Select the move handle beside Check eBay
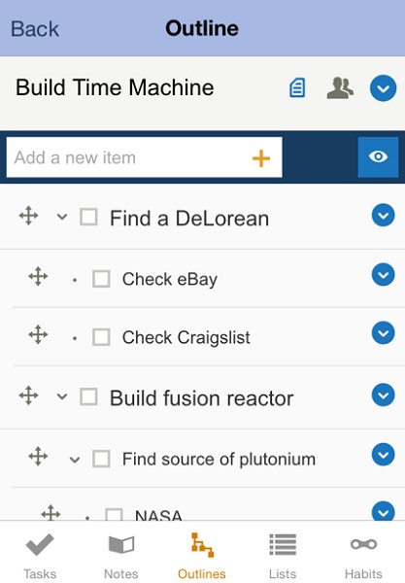Image resolution: width=405 pixels, height=583 pixels. pyautogui.click(x=38, y=276)
